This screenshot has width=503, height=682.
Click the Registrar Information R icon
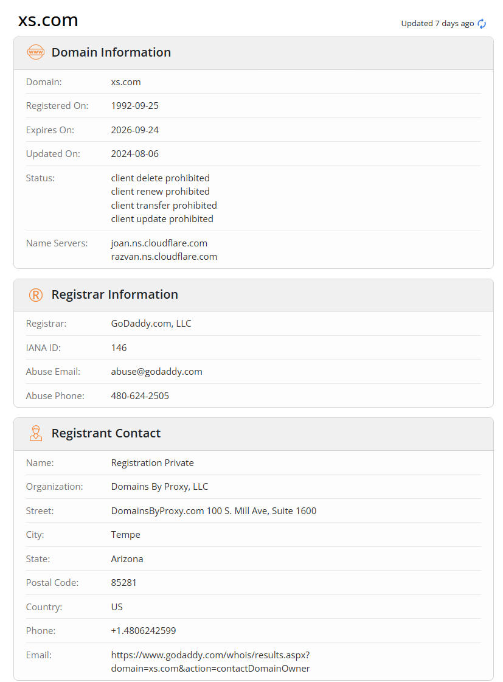click(x=36, y=294)
